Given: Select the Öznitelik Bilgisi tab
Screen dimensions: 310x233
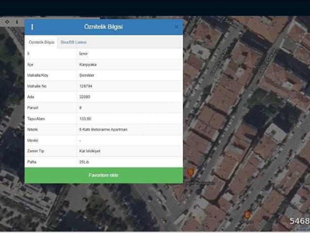Looking at the screenshot, I should 41,42.
